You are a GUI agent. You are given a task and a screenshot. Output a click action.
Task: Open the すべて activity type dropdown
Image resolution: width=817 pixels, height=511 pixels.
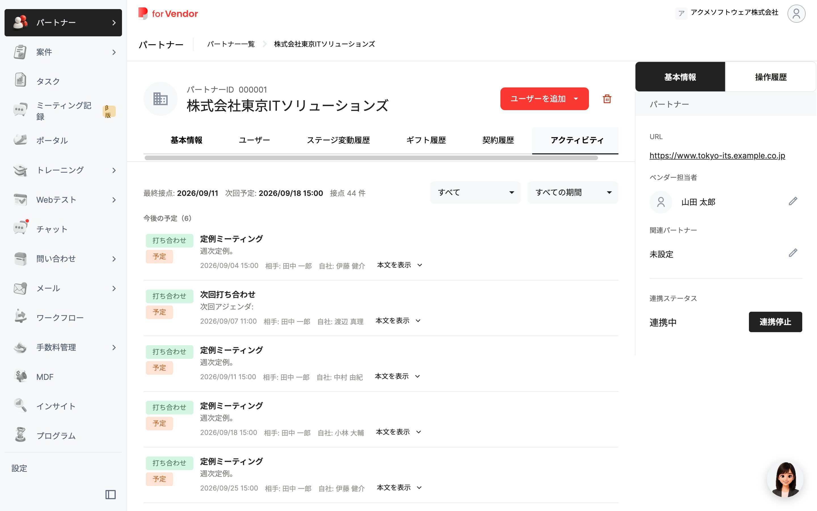(475, 193)
